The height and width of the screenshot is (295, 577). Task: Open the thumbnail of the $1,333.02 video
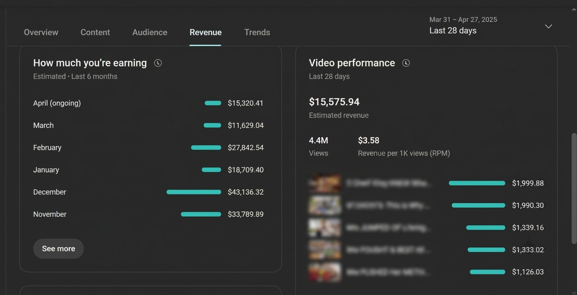click(325, 250)
